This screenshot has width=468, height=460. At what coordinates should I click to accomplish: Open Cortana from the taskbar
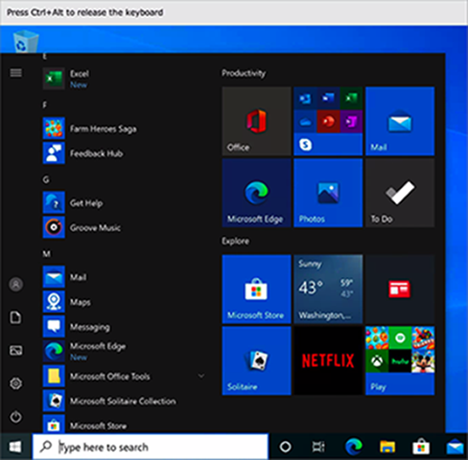pos(285,446)
